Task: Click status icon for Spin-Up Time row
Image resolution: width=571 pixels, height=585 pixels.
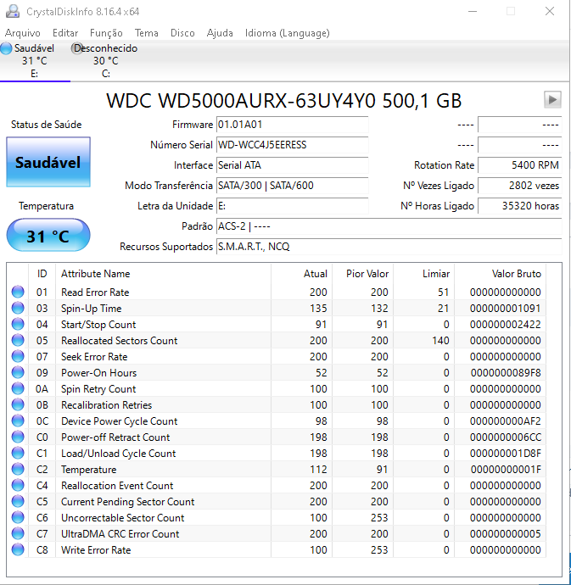Action: pyautogui.click(x=18, y=308)
